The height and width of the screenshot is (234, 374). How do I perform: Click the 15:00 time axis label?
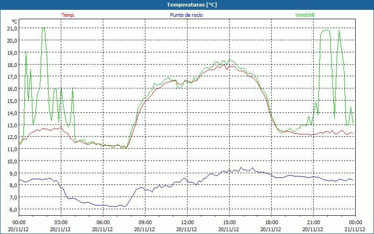[x=229, y=223]
